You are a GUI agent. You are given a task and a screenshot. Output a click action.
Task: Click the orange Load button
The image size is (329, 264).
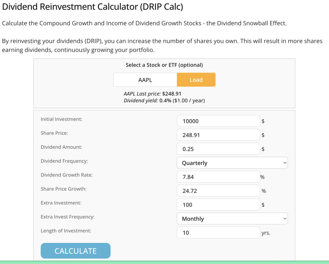pos(196,79)
